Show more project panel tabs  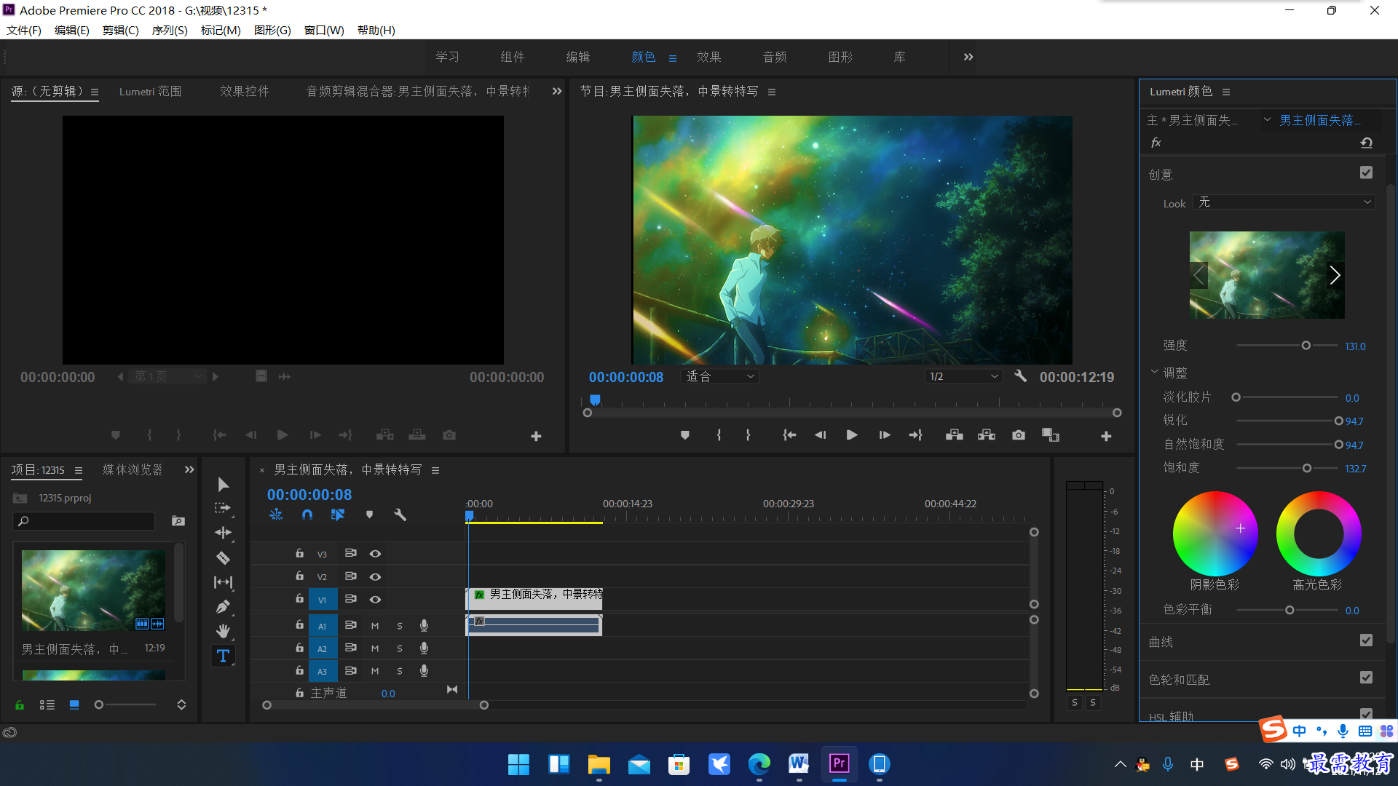pyautogui.click(x=189, y=469)
